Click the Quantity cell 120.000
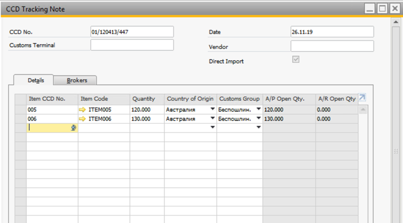Image resolution: width=403 pixels, height=223 pixels. click(147, 110)
